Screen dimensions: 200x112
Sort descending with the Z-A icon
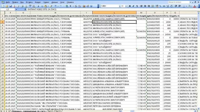[x=79, y=6]
